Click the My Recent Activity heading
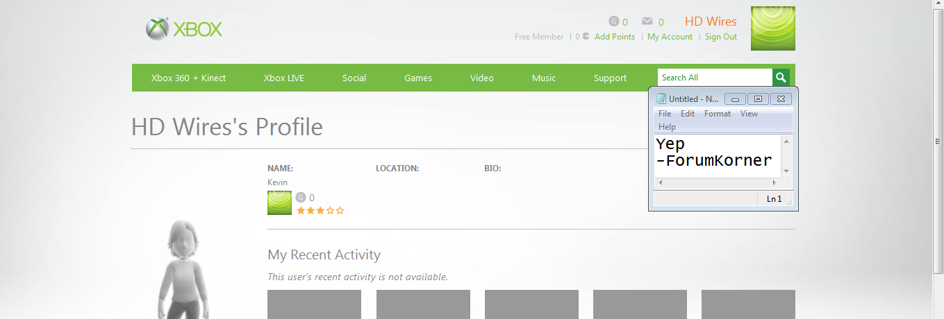Screen dimensions: 944x319 324,255
